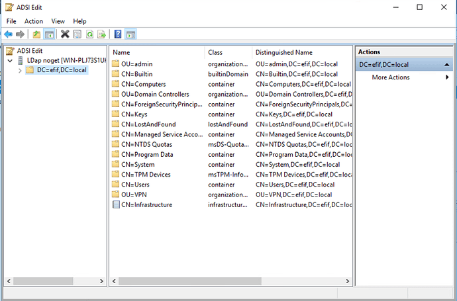The width and height of the screenshot is (457, 301).
Task: Click the folder icon of CN=TPM Devices
Action: pyautogui.click(x=116, y=175)
